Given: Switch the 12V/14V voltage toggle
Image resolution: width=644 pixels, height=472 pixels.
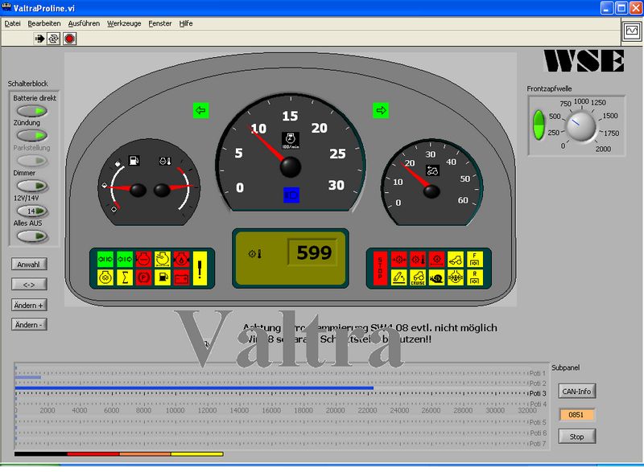Looking at the screenshot, I should click(32, 211).
